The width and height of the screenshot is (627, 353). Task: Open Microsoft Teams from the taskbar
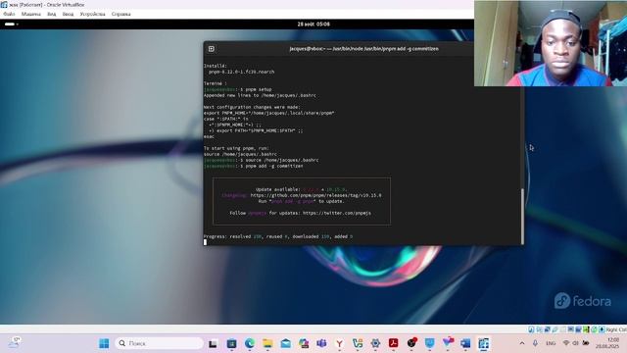tap(321, 343)
